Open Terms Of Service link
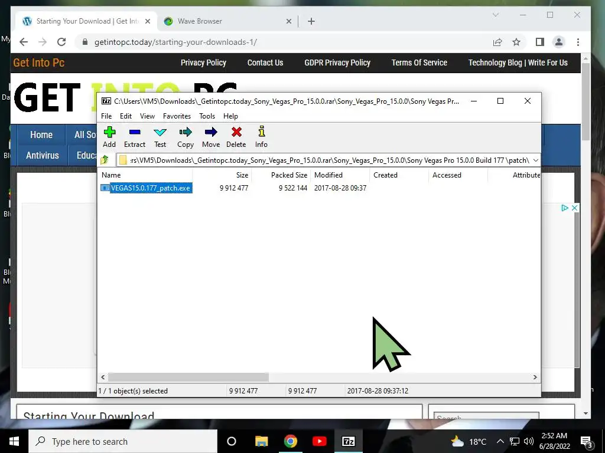The width and height of the screenshot is (605, 453). click(x=419, y=63)
